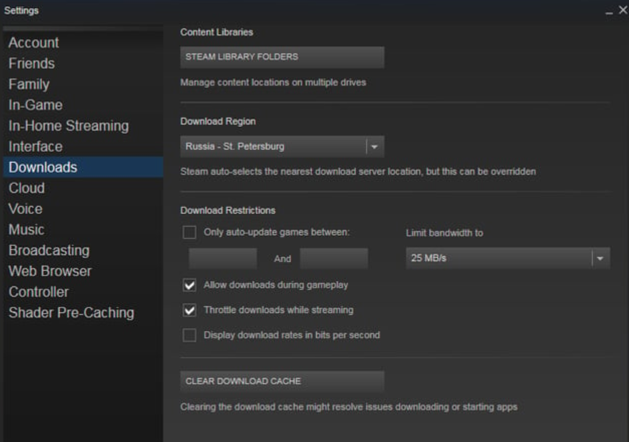This screenshot has width=629, height=442.
Task: Click the Content Libraries heading
Action: tap(217, 33)
